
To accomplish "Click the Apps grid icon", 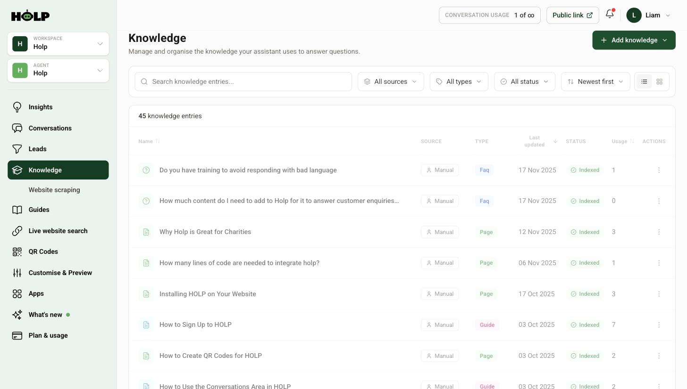I will pos(17,293).
